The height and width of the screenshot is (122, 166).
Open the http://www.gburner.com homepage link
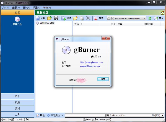click(x=91, y=62)
